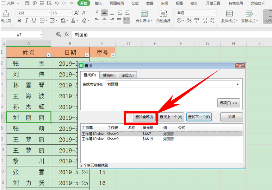Align text to top of cell
Image resolution: width=272 pixels, height=190 pixels.
(x=97, y=13)
